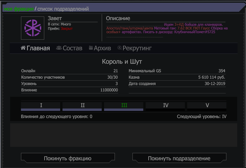The width and height of the screenshot is (246, 168).
Task: Click the green level III segment
Action: coord(124,106)
